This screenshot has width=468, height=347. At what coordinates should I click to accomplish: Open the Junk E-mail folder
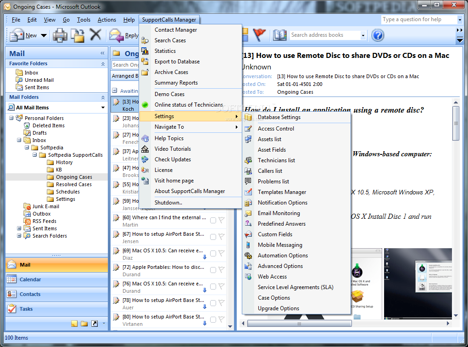(x=46, y=206)
